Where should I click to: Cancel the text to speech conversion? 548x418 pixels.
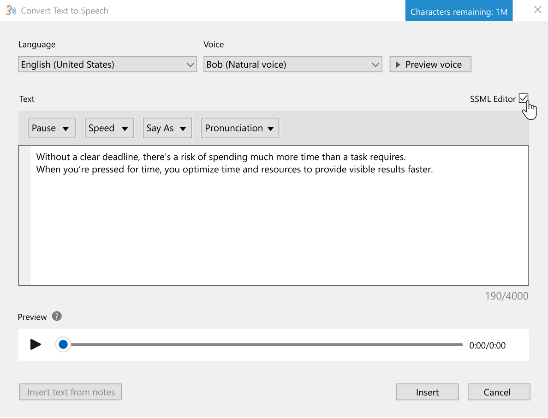point(498,392)
